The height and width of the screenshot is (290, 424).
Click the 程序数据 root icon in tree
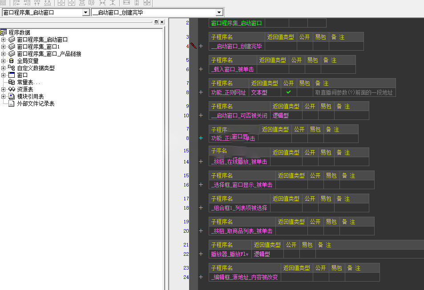click(4, 33)
